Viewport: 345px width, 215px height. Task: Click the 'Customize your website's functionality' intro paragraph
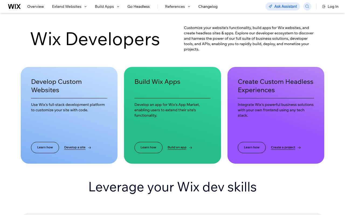pyautogui.click(x=249, y=38)
